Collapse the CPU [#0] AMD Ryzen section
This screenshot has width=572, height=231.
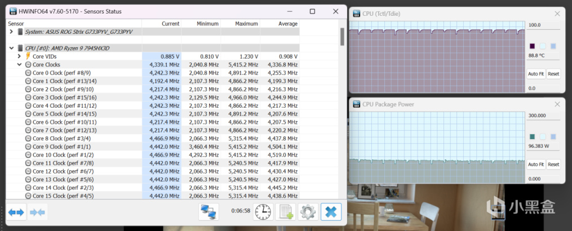pos(12,48)
